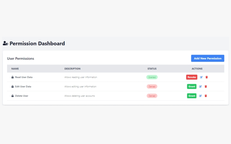Click the edit icon for Read User Data
Image resolution: width=231 pixels, height=144 pixels.
pos(201,77)
